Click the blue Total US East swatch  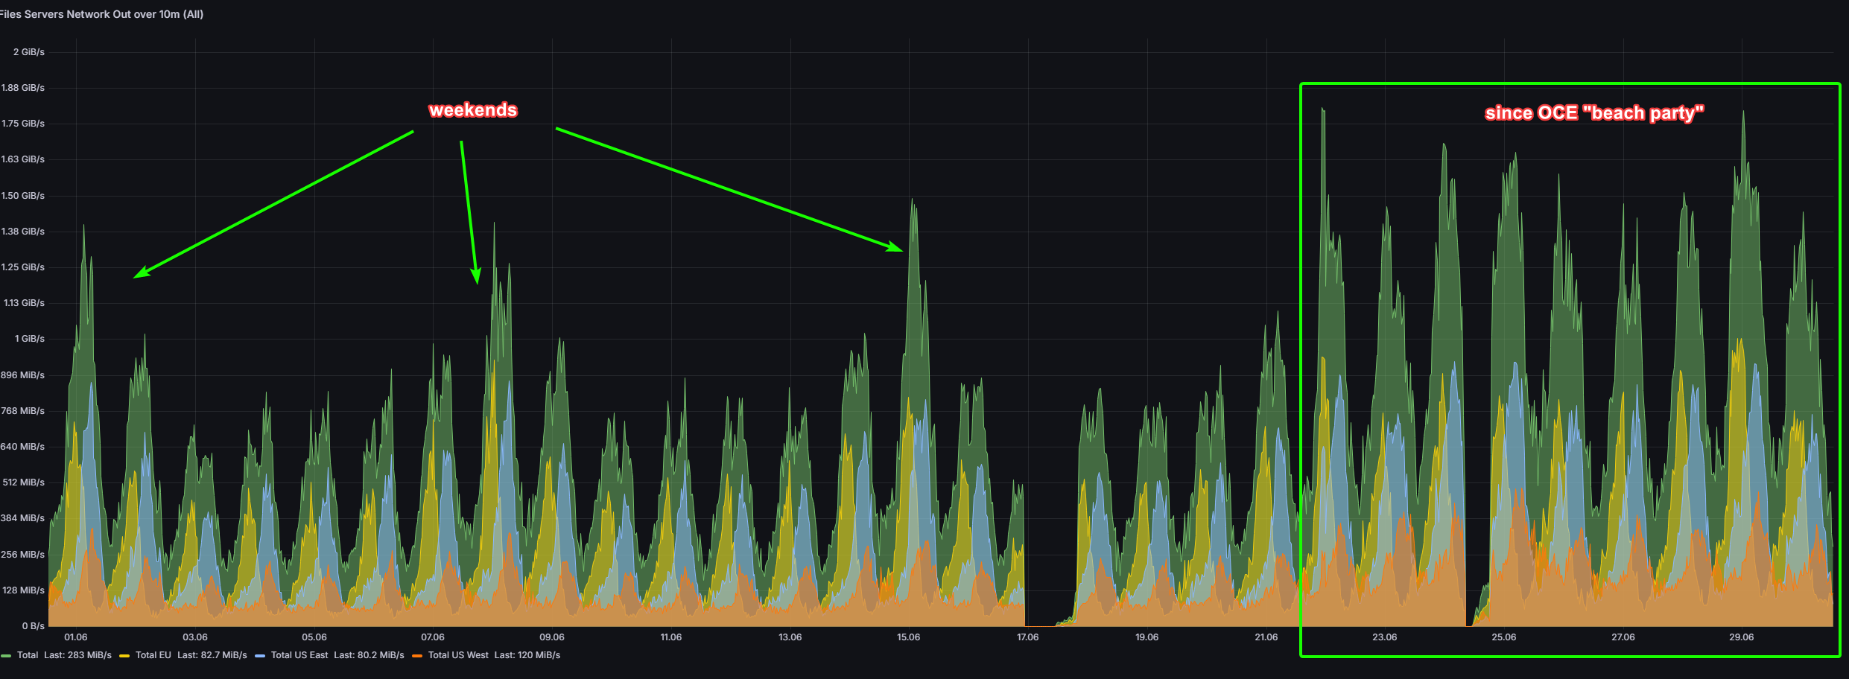point(260,656)
